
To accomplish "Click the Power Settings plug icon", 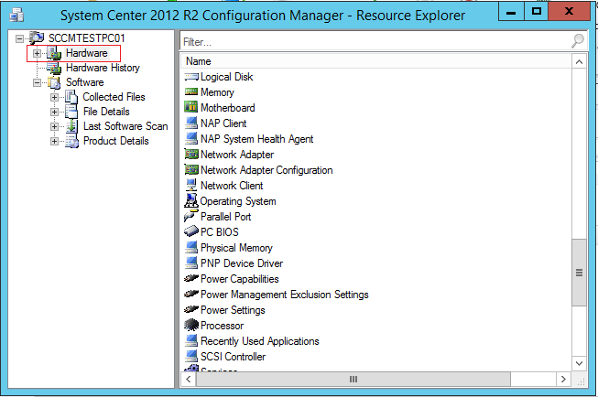I will (x=191, y=309).
